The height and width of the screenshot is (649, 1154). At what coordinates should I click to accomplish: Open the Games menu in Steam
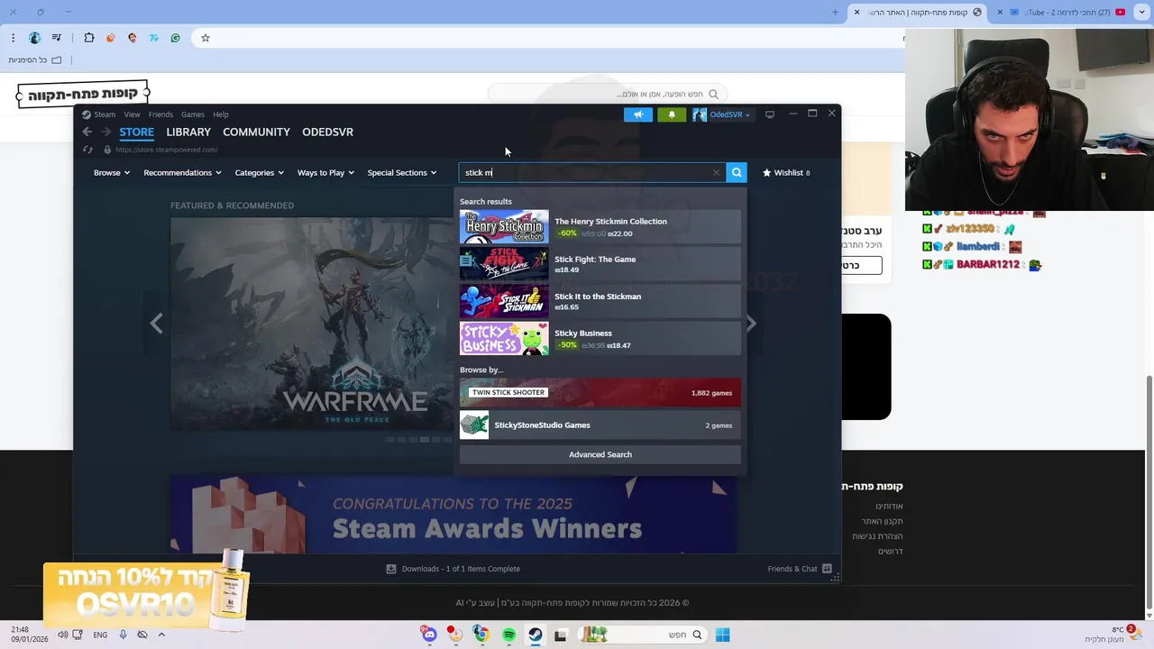pos(193,114)
